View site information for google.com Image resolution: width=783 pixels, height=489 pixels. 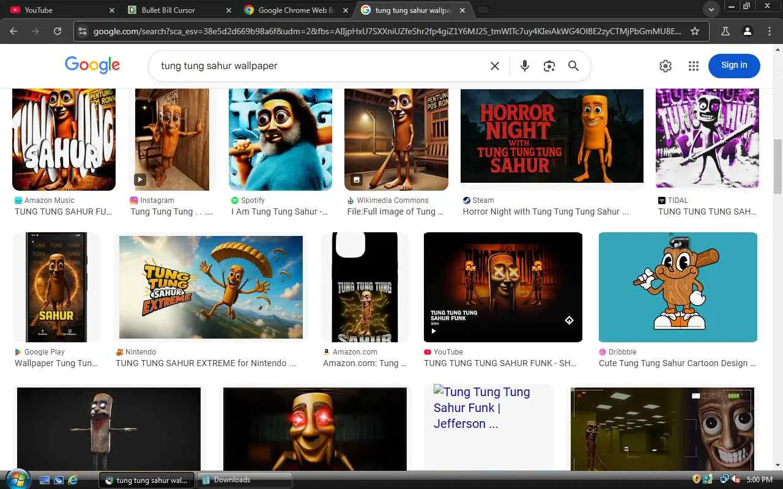click(83, 31)
